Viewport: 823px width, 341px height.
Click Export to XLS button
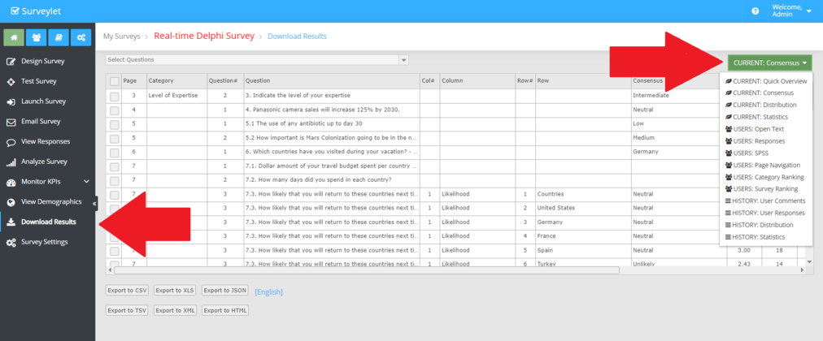tap(176, 291)
